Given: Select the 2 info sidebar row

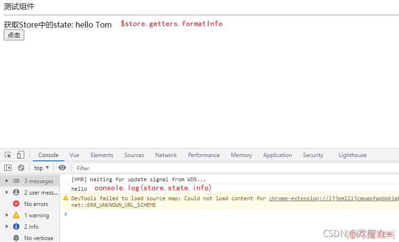Looking at the screenshot, I should [30, 226].
